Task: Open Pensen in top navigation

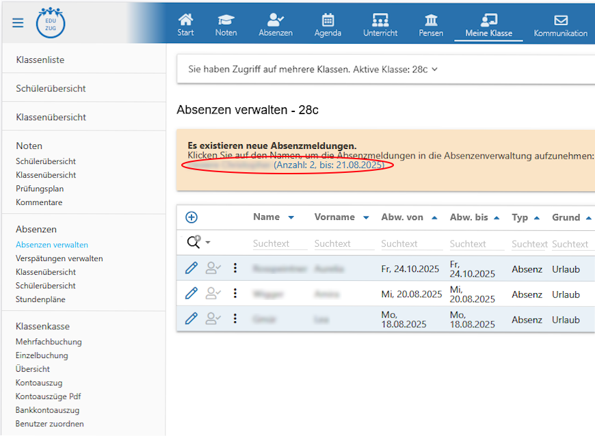Action: tap(431, 25)
